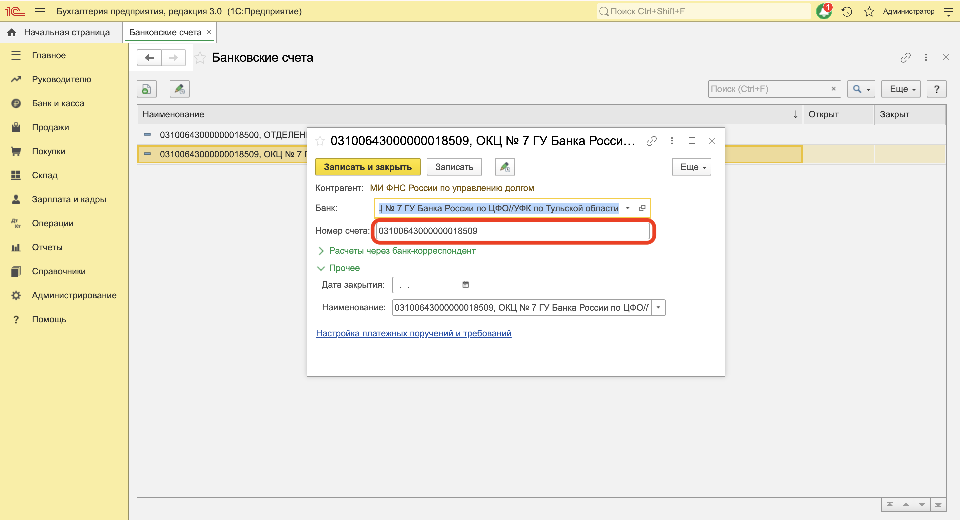Click the notifications bell icon
Image resolution: width=960 pixels, height=520 pixels.
click(824, 12)
